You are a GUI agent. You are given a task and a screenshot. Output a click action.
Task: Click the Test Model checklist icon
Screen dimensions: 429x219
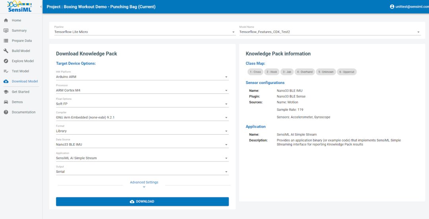(x=6, y=71)
